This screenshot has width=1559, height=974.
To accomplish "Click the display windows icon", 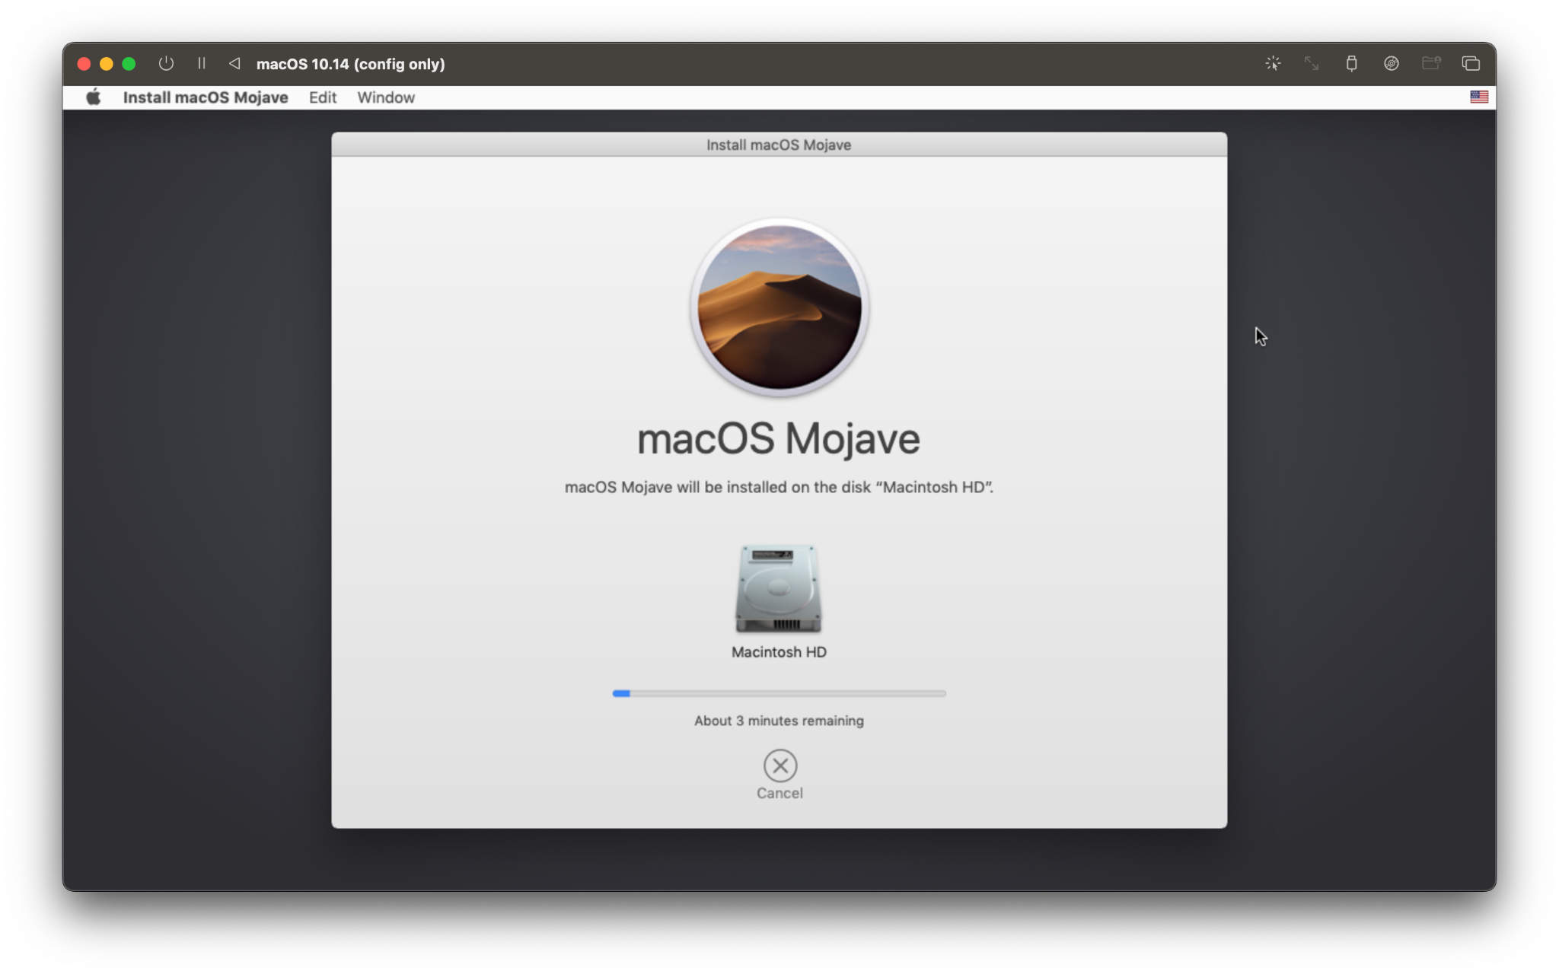I will tap(1471, 63).
